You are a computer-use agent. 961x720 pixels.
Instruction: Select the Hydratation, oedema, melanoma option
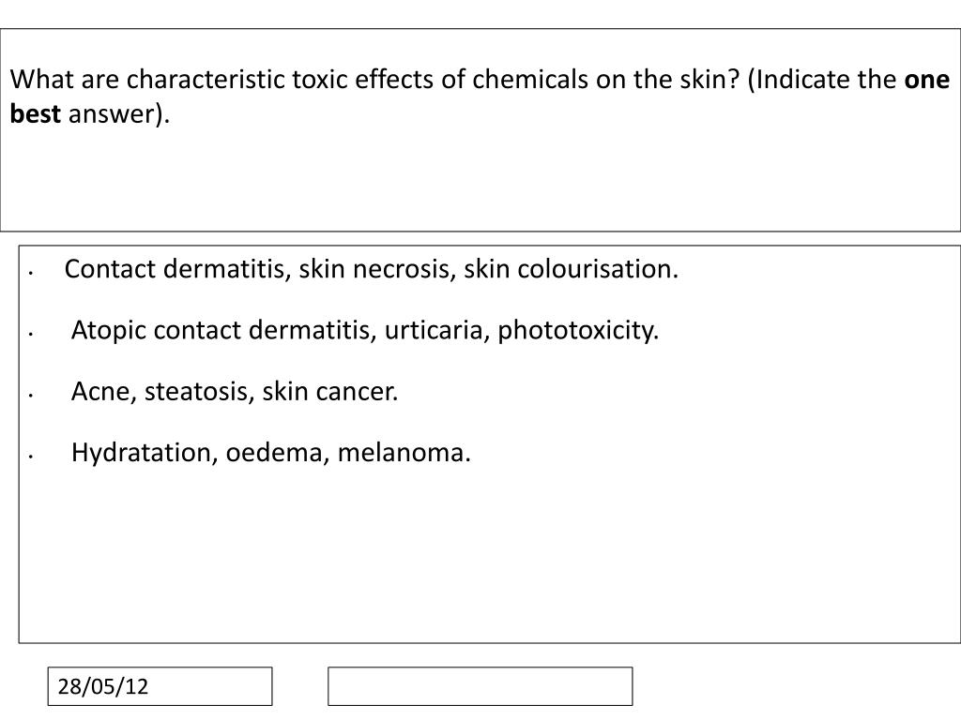click(x=271, y=453)
